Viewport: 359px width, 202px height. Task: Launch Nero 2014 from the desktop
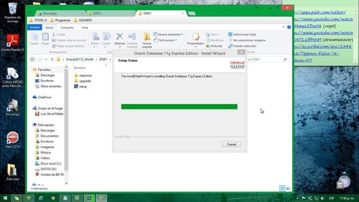[12, 140]
